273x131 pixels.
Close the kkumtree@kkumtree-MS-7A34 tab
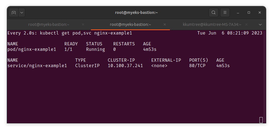[246, 24]
